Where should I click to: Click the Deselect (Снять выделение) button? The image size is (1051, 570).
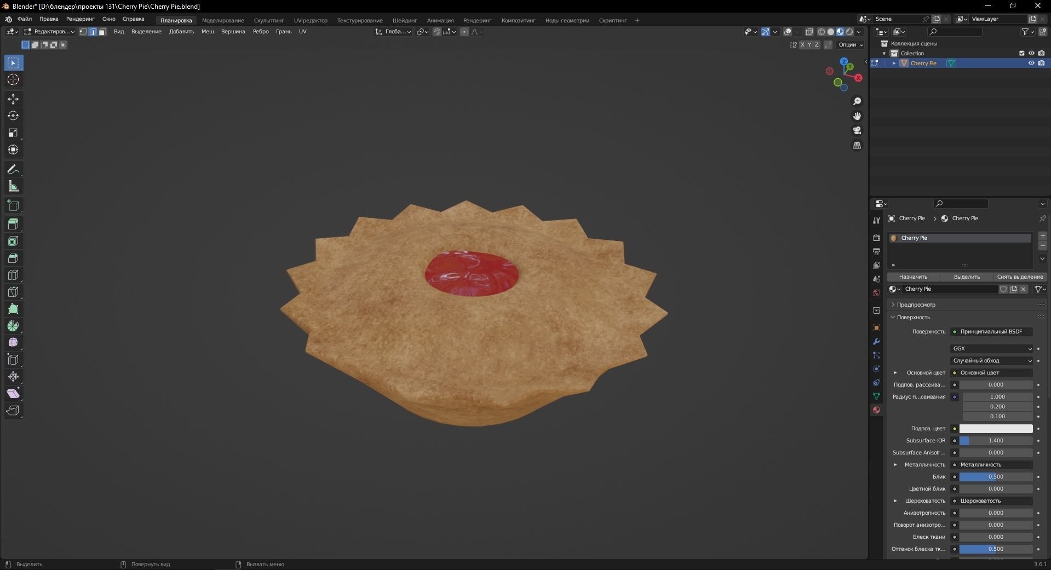(x=1020, y=277)
